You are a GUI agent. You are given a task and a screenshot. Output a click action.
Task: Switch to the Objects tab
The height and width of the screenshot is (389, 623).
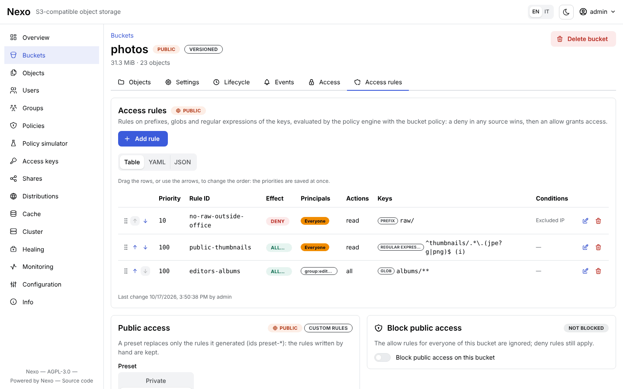(x=135, y=82)
